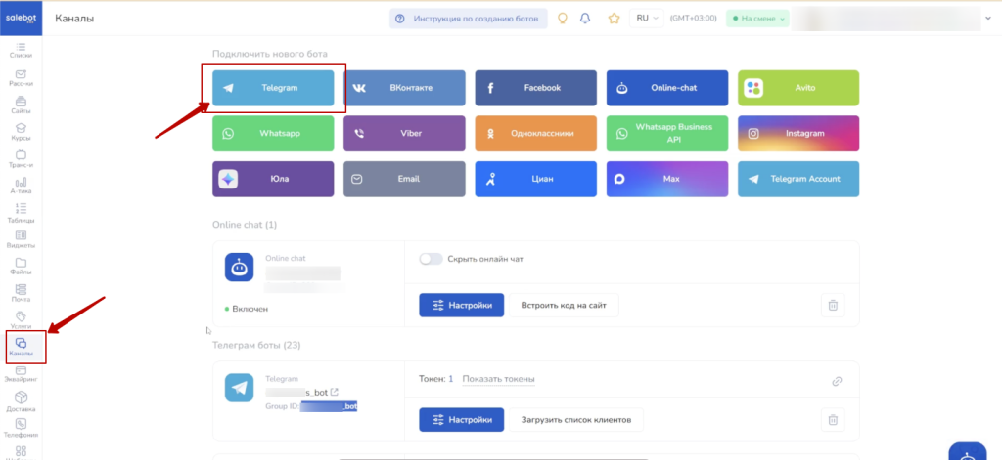Open Настройки for Online chat
The width and height of the screenshot is (1002, 460).
462,305
